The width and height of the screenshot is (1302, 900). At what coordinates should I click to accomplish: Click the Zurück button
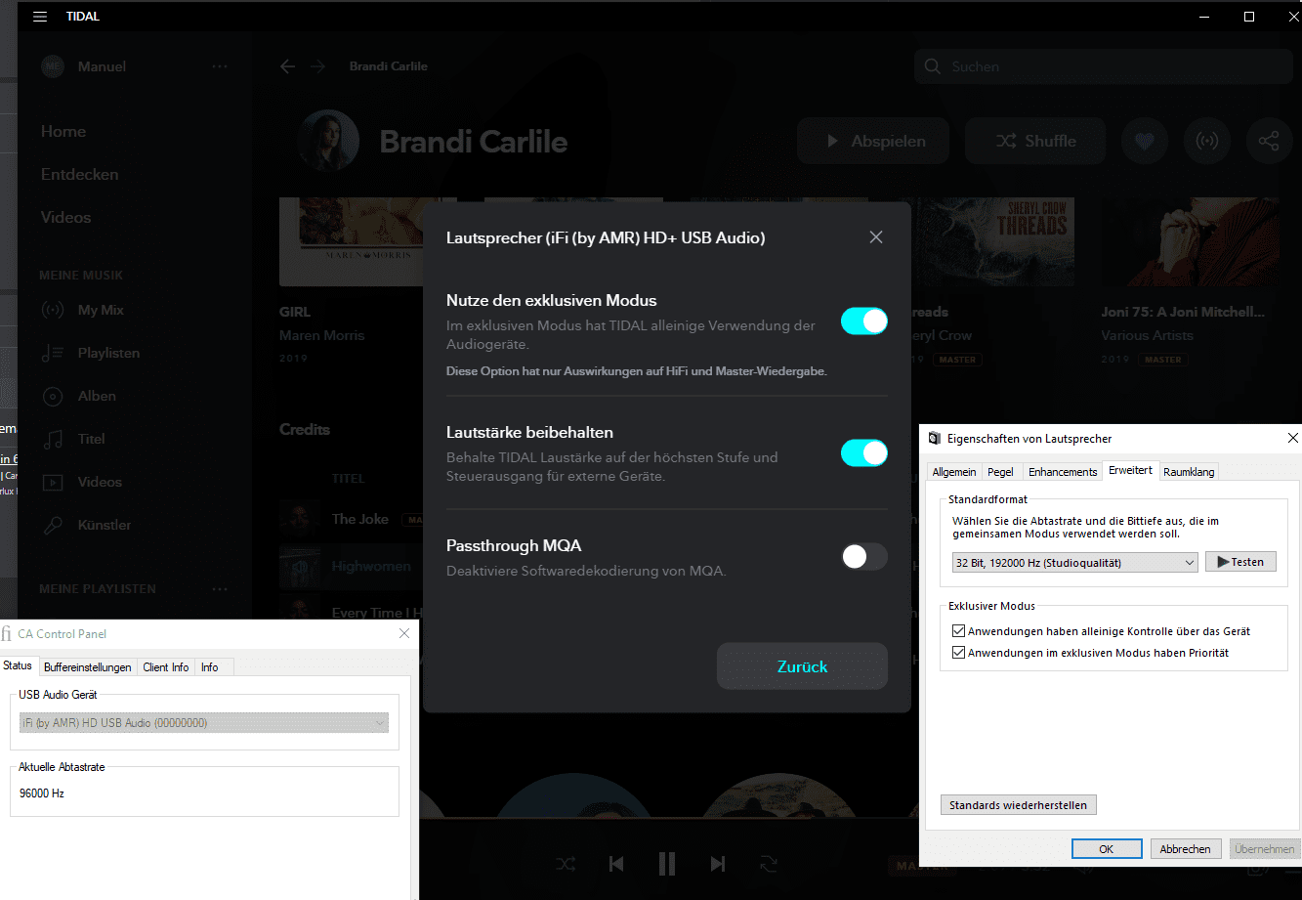coord(802,666)
